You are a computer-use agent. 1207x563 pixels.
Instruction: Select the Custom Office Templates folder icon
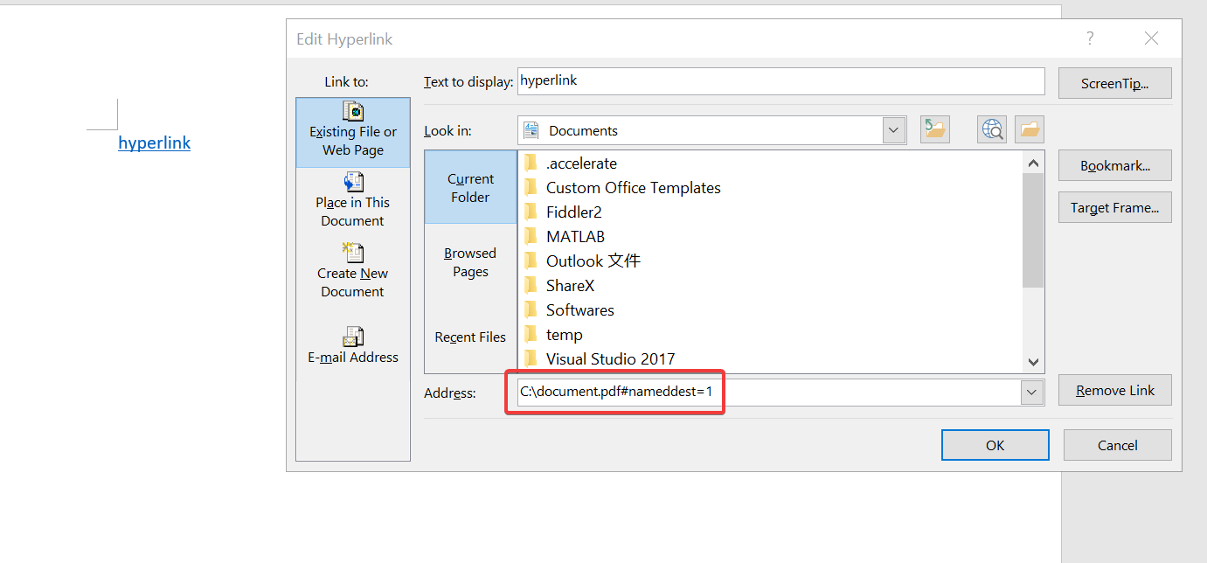(530, 188)
